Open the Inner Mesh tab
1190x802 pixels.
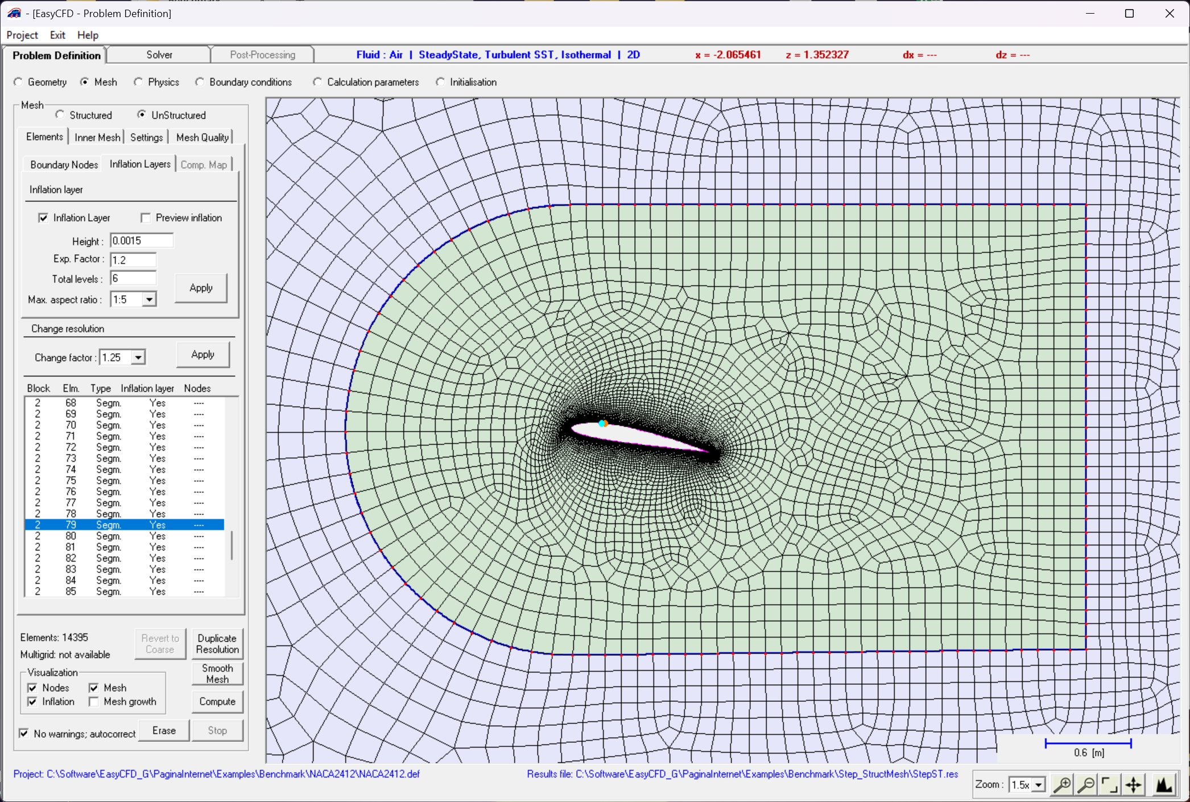tap(97, 137)
